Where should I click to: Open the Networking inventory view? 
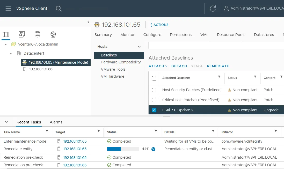[53, 34]
